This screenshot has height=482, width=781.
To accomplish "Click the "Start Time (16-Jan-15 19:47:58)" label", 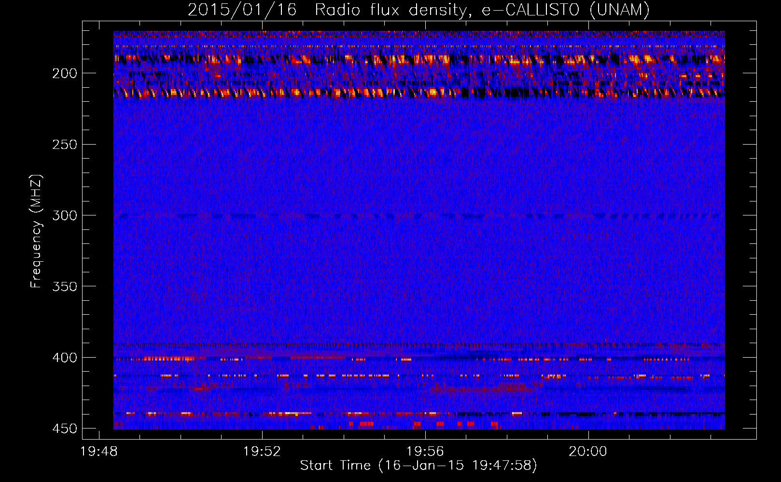I will [418, 466].
